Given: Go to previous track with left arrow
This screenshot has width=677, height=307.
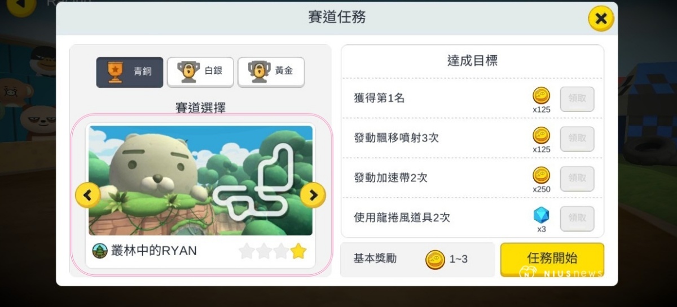Looking at the screenshot, I should tap(87, 195).
